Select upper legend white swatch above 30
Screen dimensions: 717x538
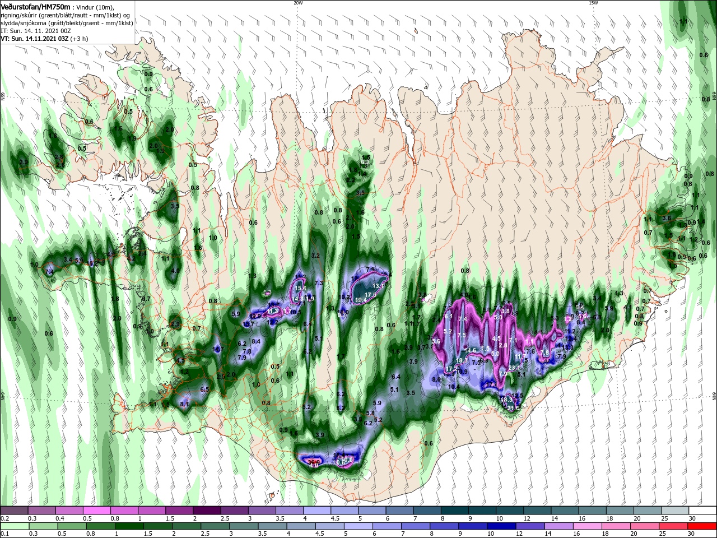click(703, 511)
